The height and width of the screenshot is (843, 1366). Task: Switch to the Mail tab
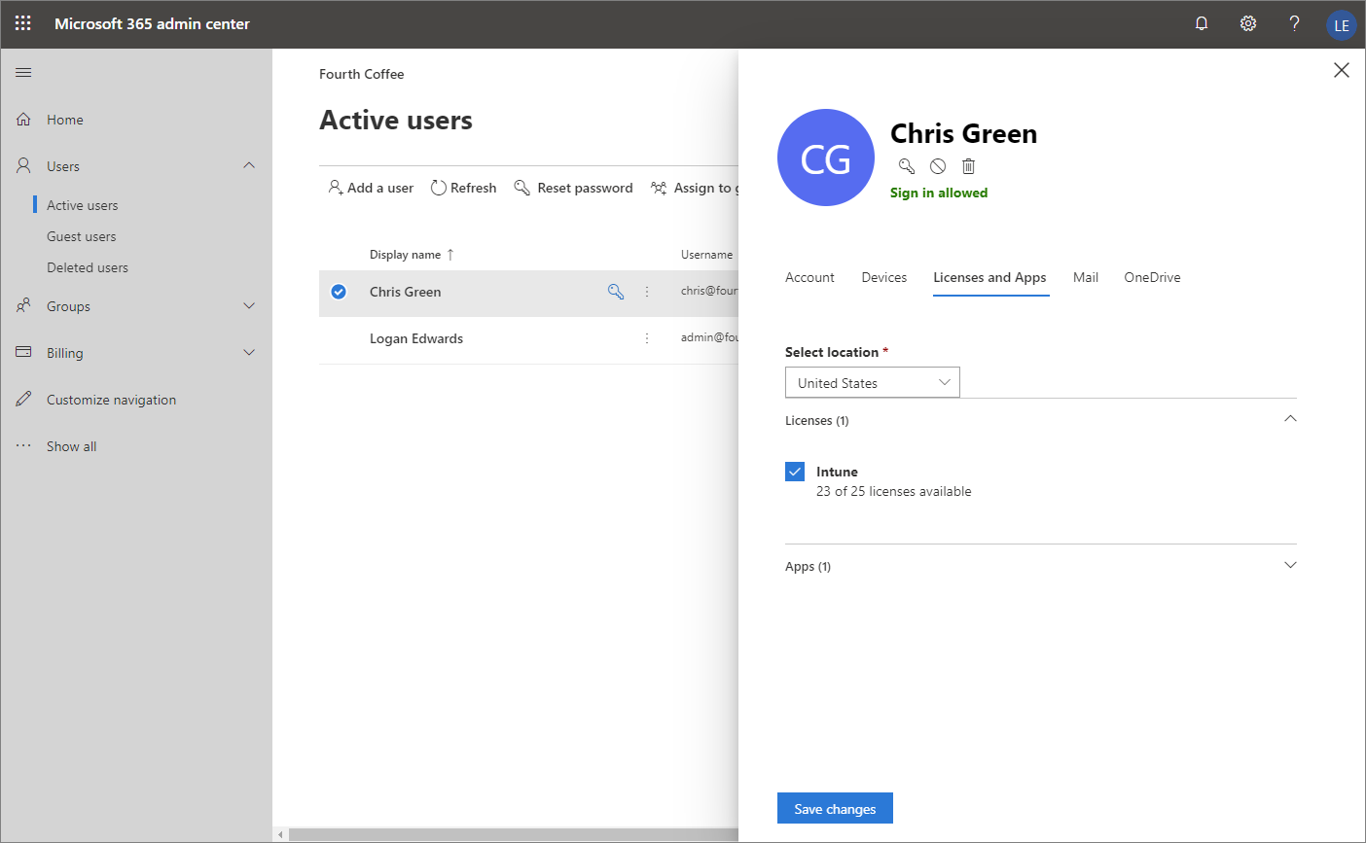(x=1086, y=277)
